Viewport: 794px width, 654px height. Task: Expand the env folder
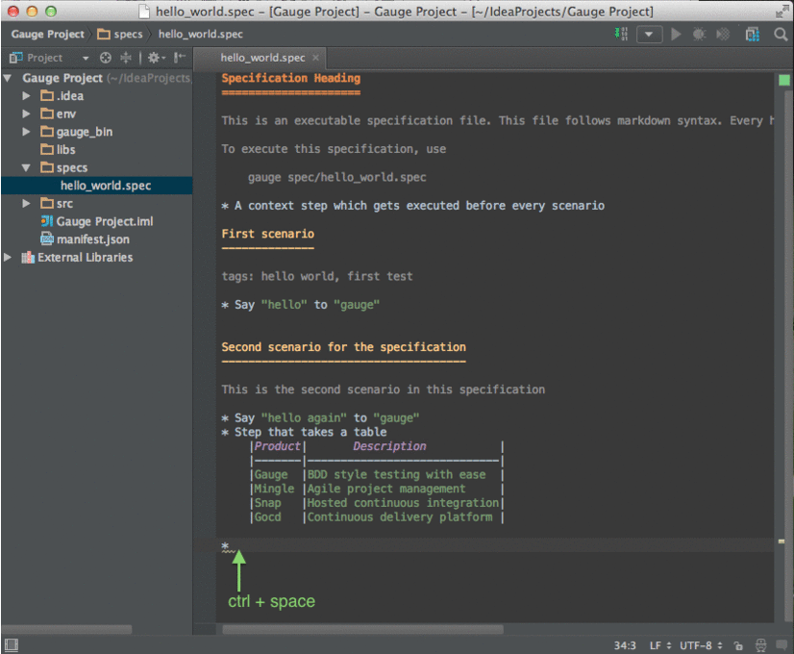26,114
